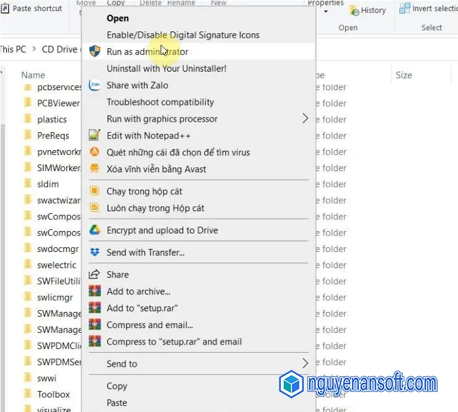
Task: Click the Share arrow icon
Action: point(94,274)
